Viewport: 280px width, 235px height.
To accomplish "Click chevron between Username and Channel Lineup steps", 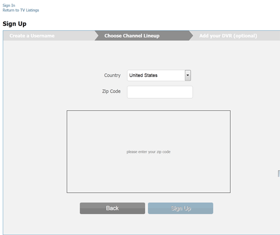I will 96,35.
